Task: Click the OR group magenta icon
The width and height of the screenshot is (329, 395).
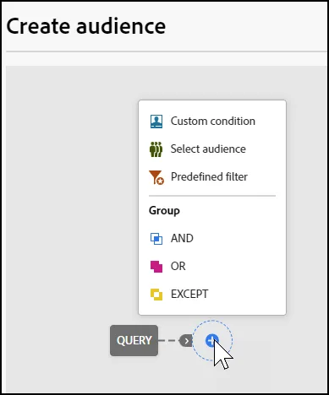Action: tap(156, 267)
